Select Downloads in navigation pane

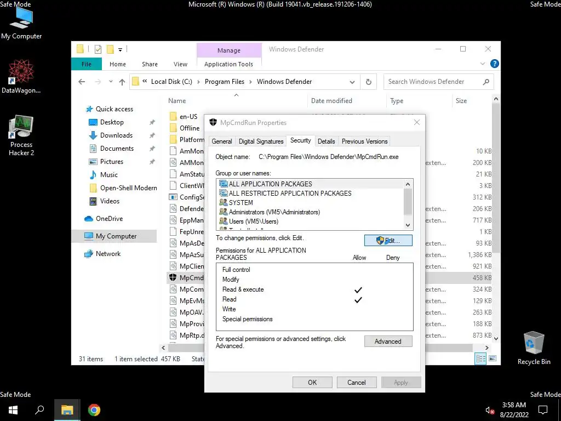coord(116,135)
